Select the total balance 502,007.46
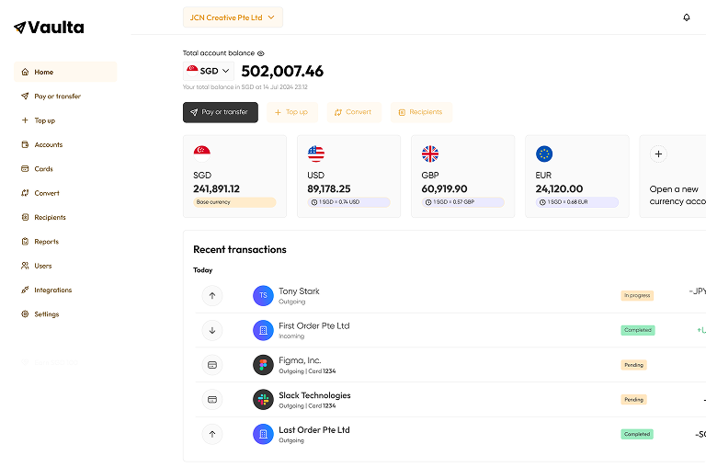 pyautogui.click(x=282, y=71)
